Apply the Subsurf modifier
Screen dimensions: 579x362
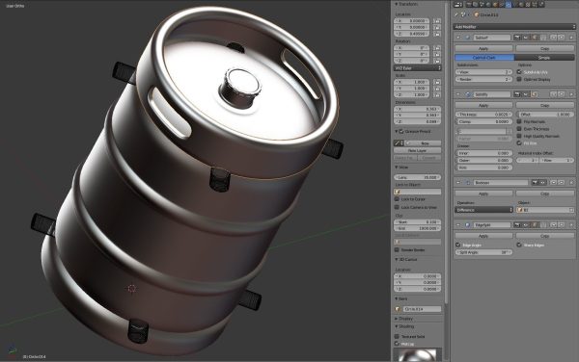[483, 48]
